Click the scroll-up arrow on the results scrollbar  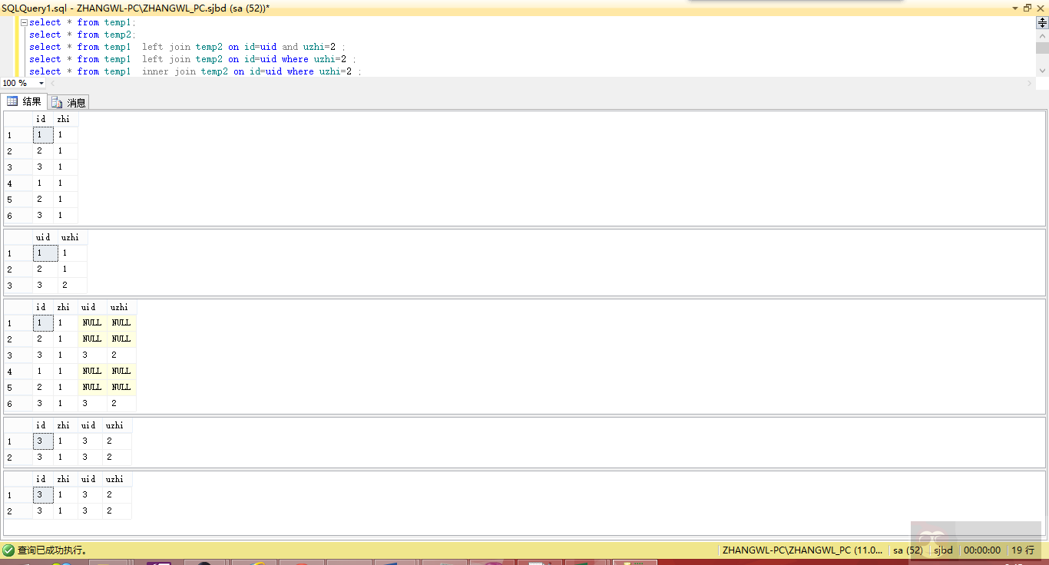click(1042, 35)
